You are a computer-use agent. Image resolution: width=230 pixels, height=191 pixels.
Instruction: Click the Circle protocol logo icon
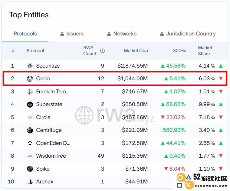tap(30, 117)
